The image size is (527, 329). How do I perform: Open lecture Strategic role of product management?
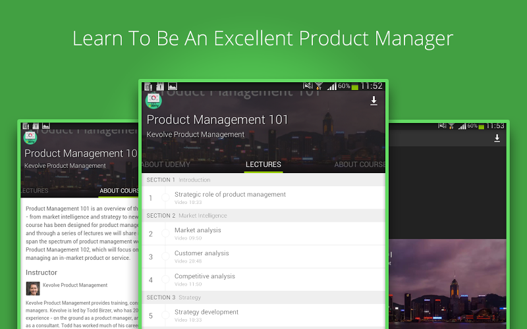tap(263, 198)
